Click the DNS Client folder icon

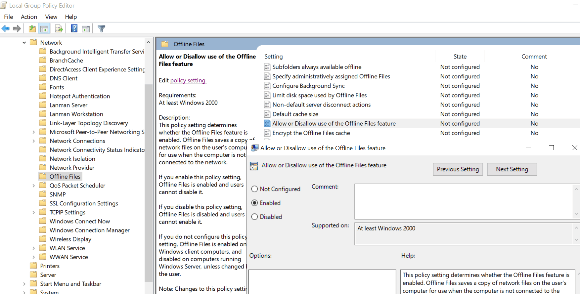click(43, 78)
